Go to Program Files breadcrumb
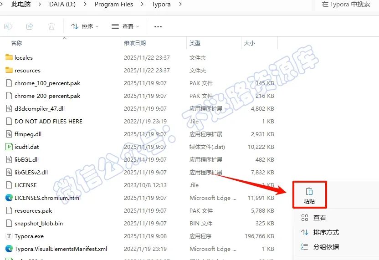Viewport: 379px width, 260px height. [x=114, y=5]
